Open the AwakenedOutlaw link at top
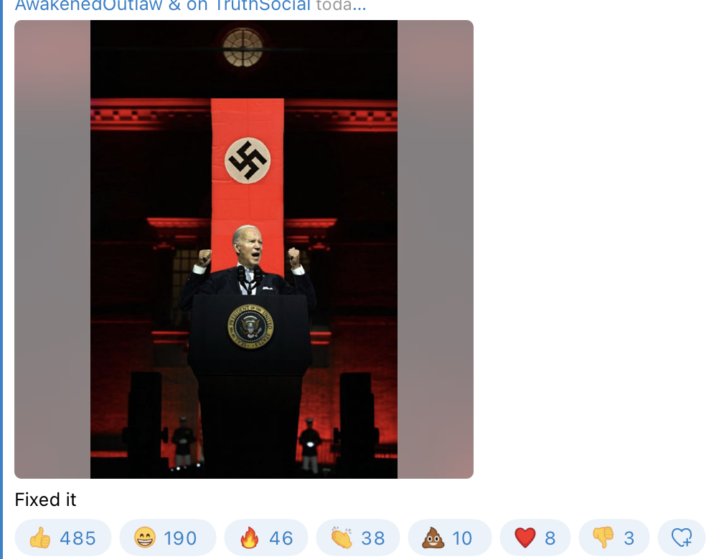This screenshot has height=559, width=719. (x=89, y=5)
